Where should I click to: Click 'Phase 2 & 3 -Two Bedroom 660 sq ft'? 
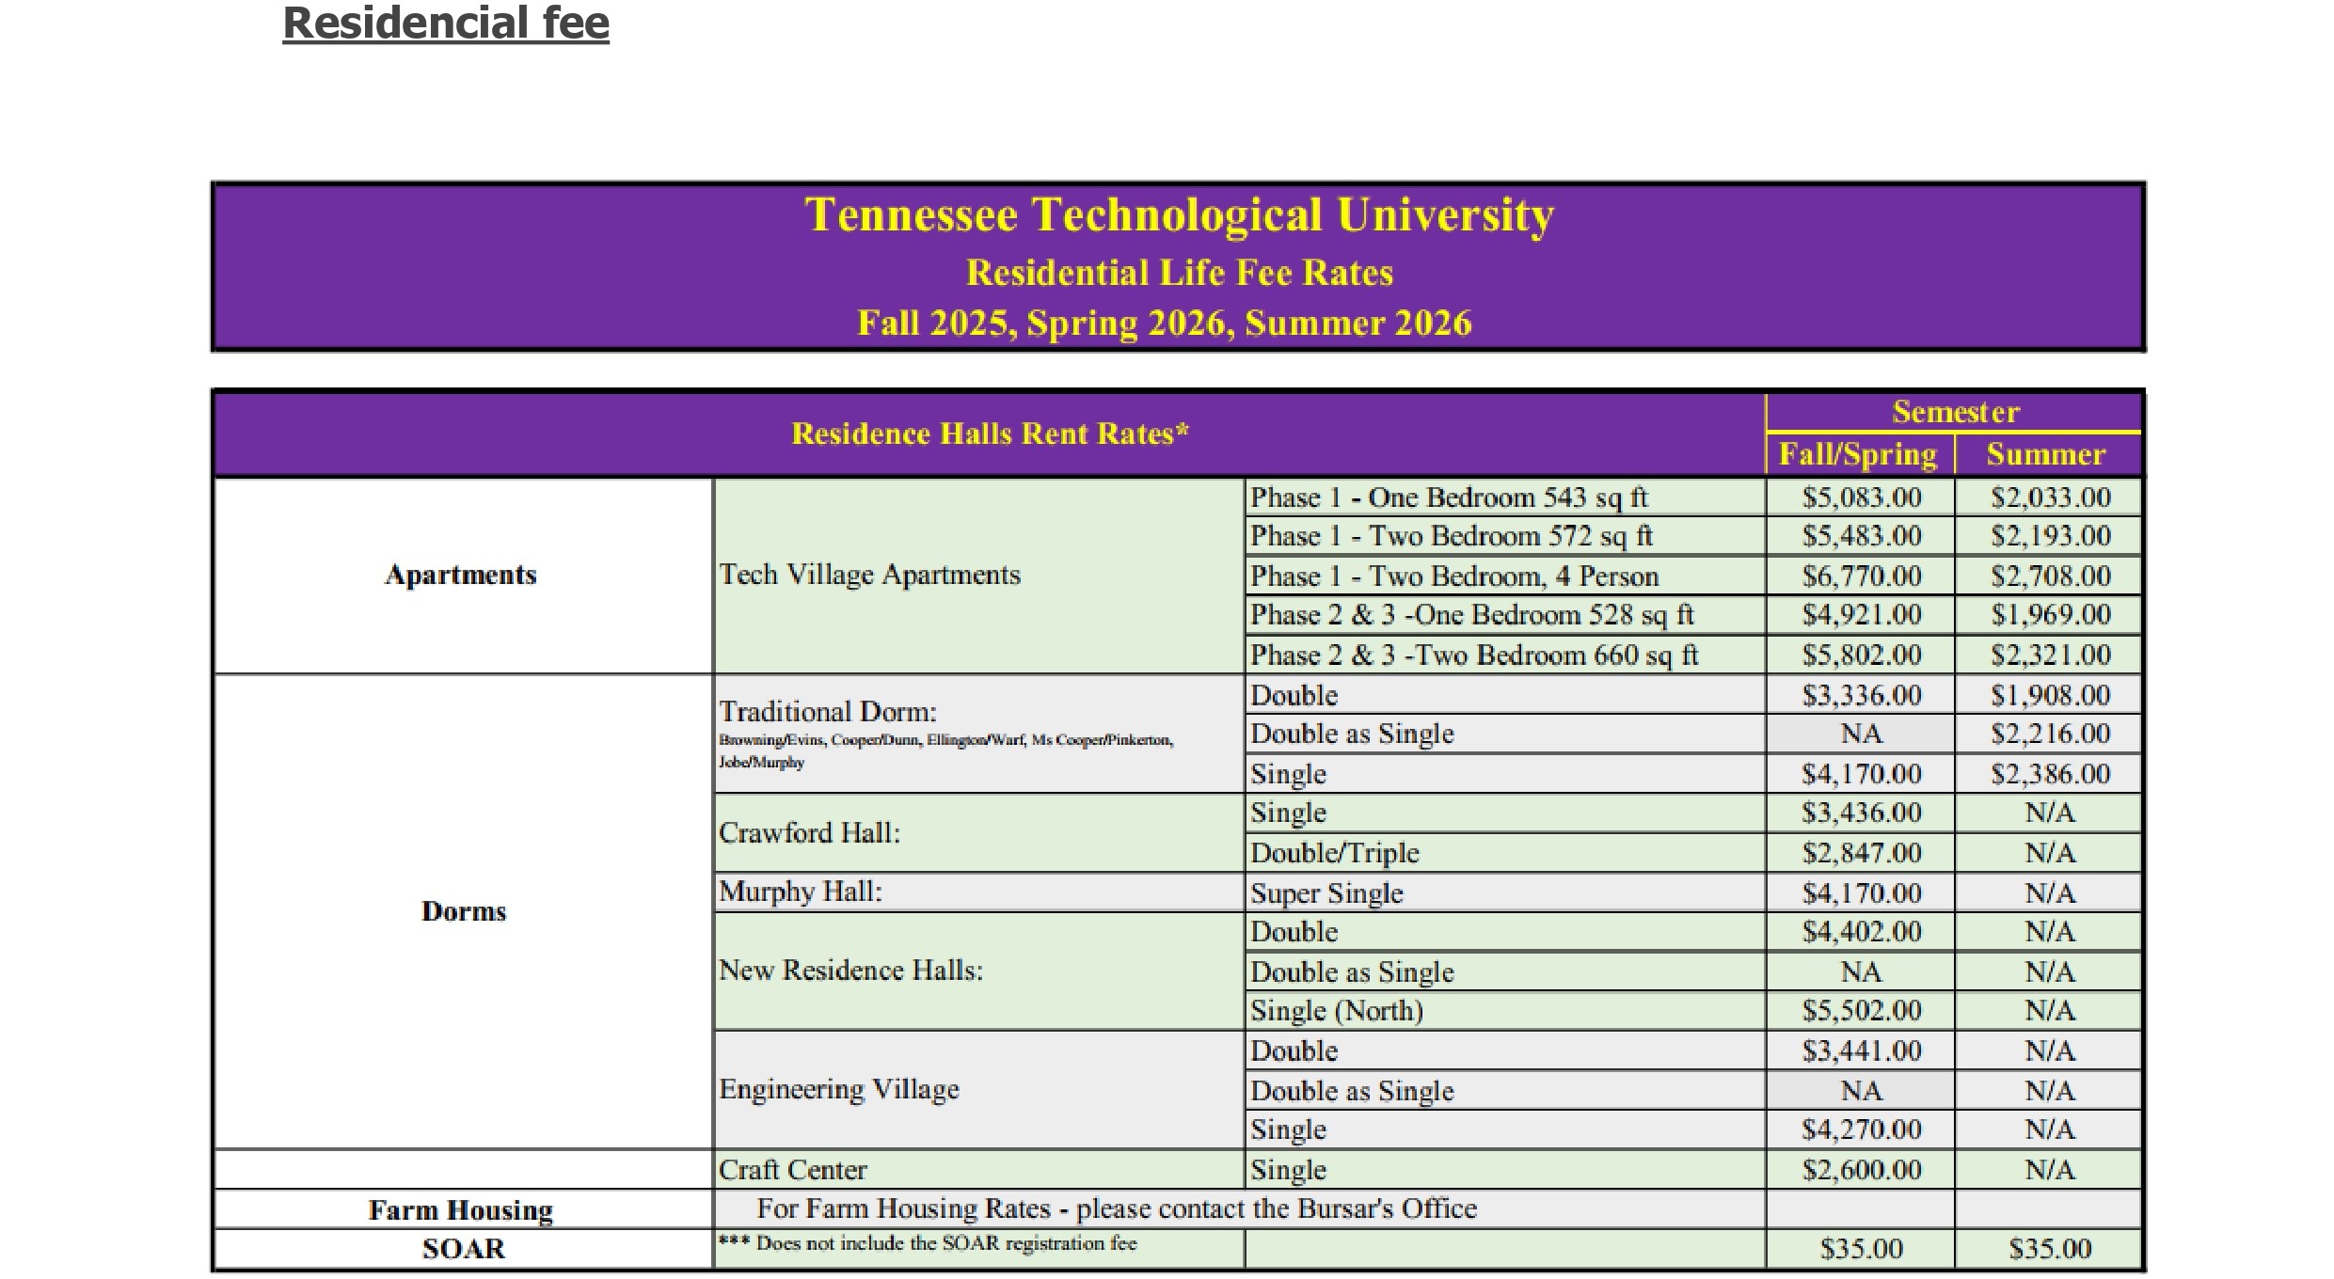pyautogui.click(x=1474, y=655)
